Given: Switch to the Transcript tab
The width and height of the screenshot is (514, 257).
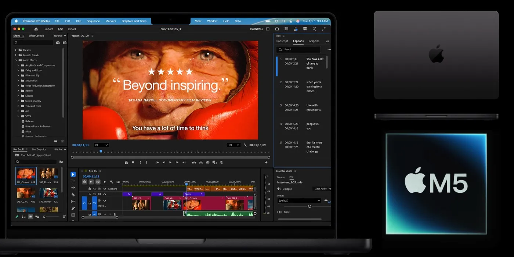Looking at the screenshot, I should point(282,41).
